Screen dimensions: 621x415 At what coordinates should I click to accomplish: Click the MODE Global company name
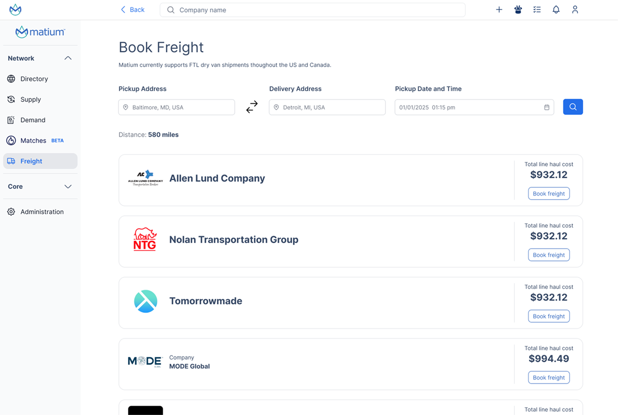tap(189, 366)
